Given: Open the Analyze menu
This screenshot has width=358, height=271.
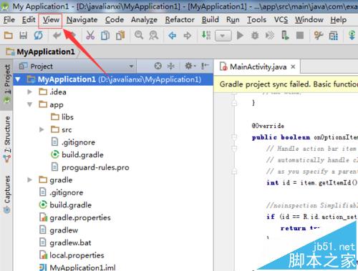Looking at the screenshot, I should (x=144, y=20).
